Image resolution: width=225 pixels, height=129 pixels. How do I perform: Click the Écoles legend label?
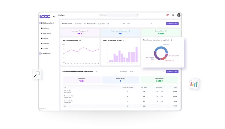[x=166, y=44]
